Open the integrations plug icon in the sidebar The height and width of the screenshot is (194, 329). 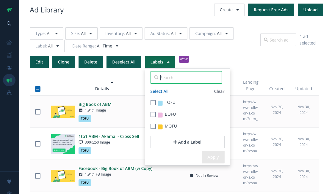[9, 181]
